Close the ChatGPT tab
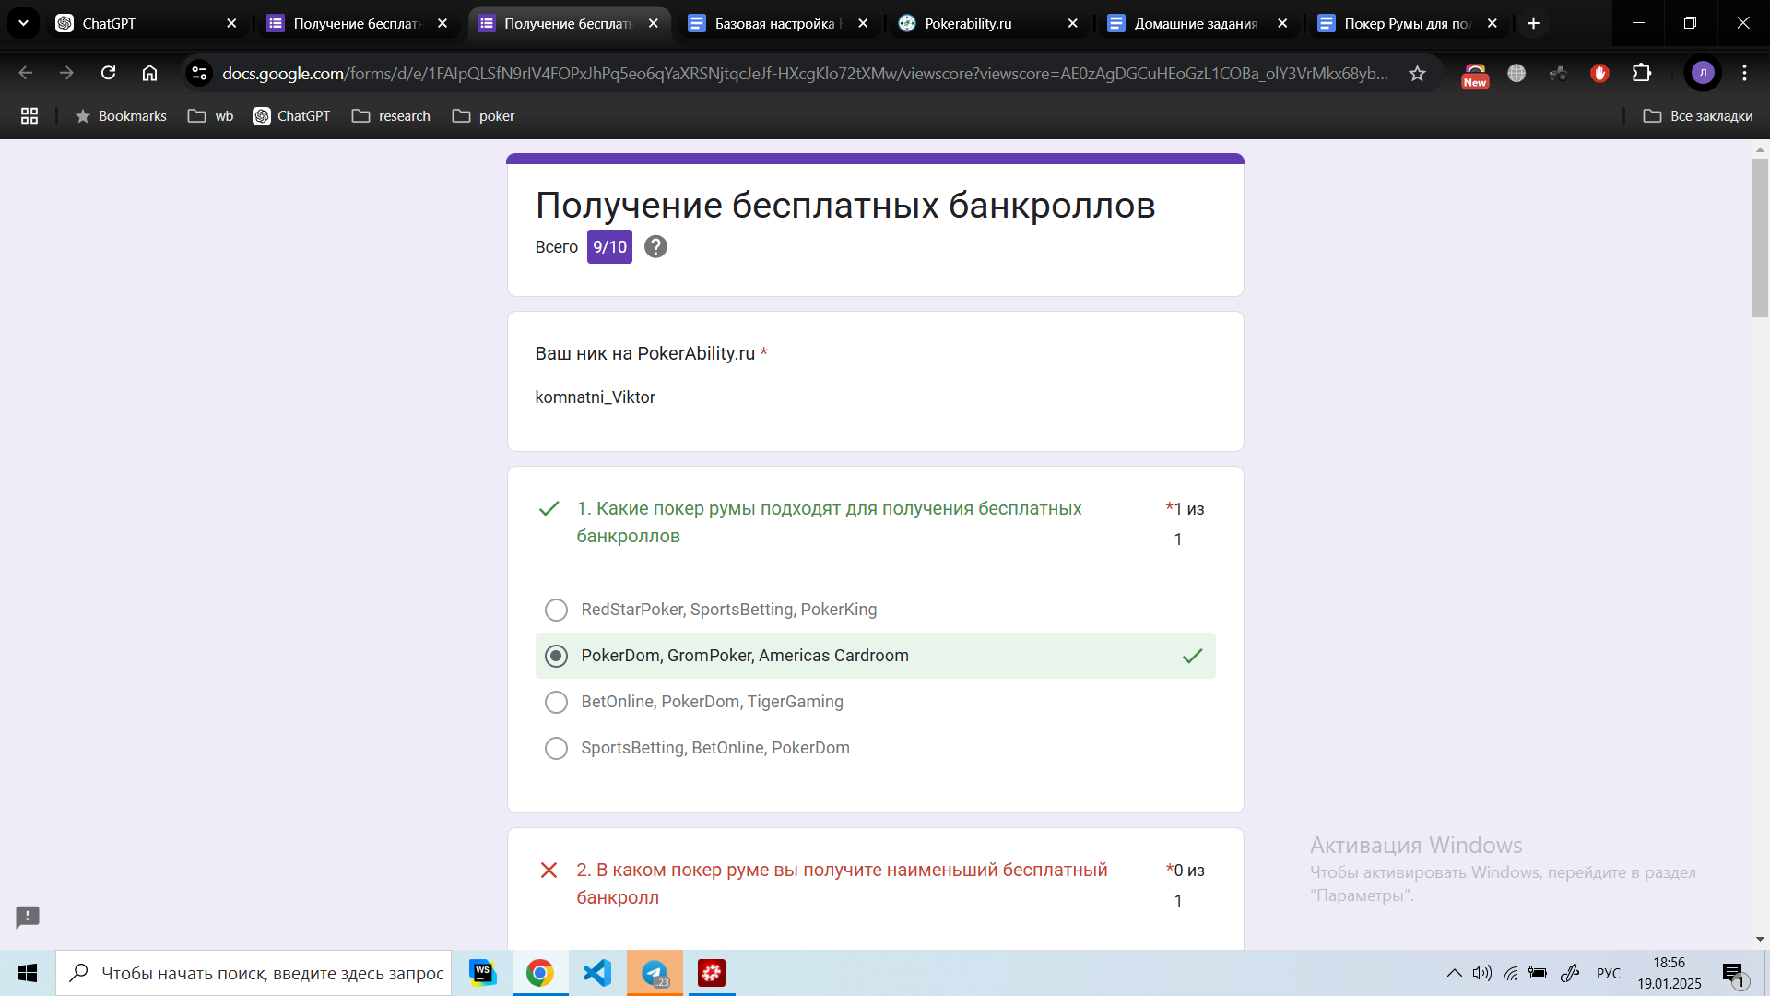The height and width of the screenshot is (996, 1770). (x=231, y=23)
